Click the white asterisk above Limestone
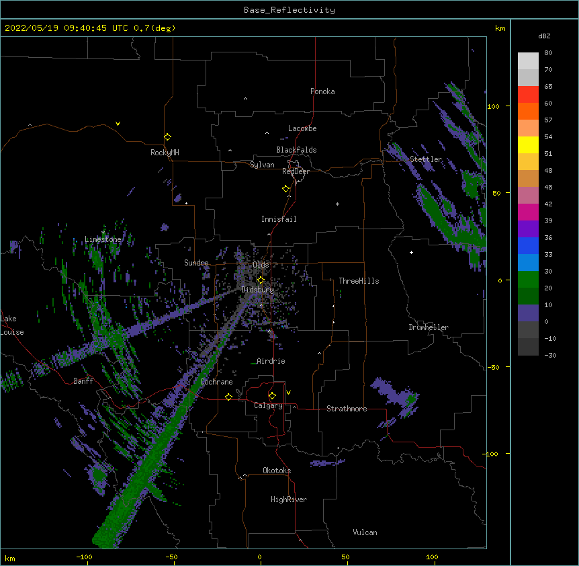Viewport: 579px width, 566px height. (103, 233)
